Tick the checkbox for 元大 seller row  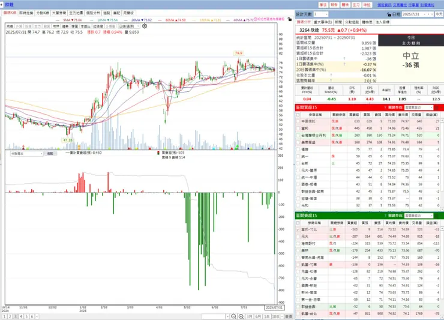[298, 237]
